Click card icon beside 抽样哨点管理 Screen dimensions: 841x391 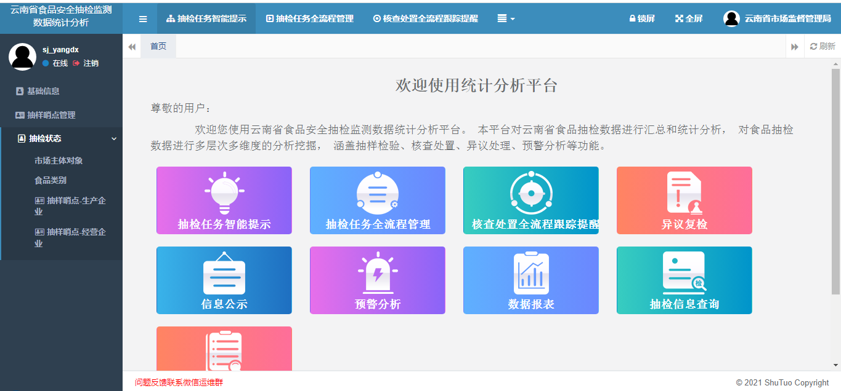20,115
